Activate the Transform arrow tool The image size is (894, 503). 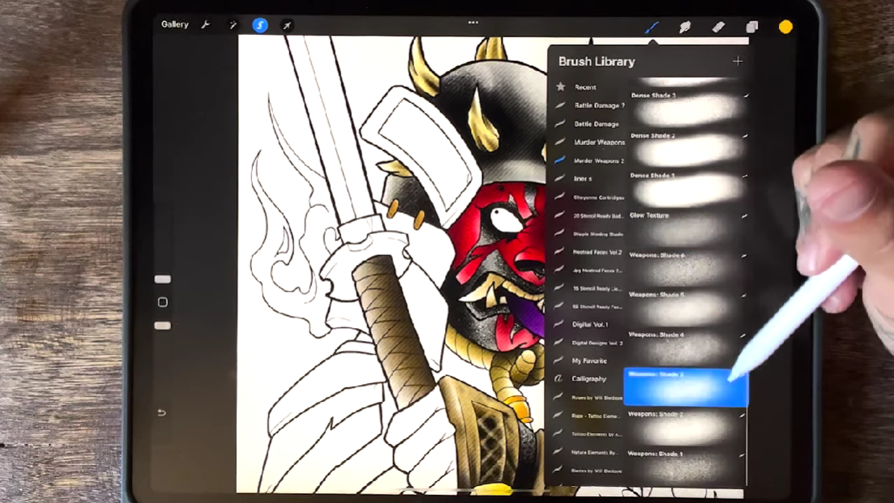pos(287,25)
